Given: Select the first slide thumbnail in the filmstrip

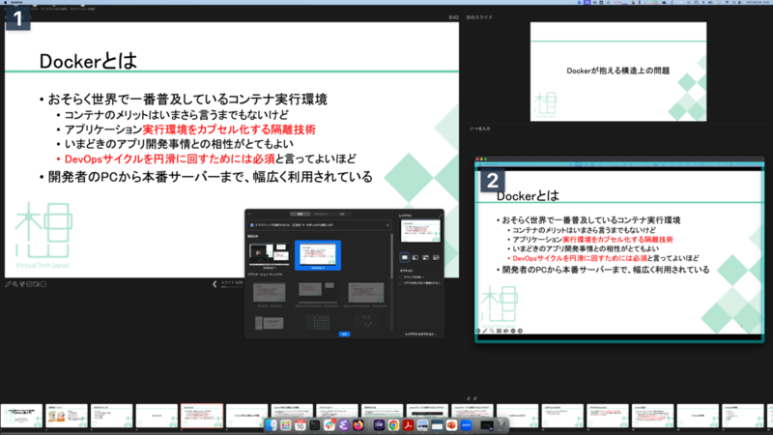Looking at the screenshot, I should [21, 416].
